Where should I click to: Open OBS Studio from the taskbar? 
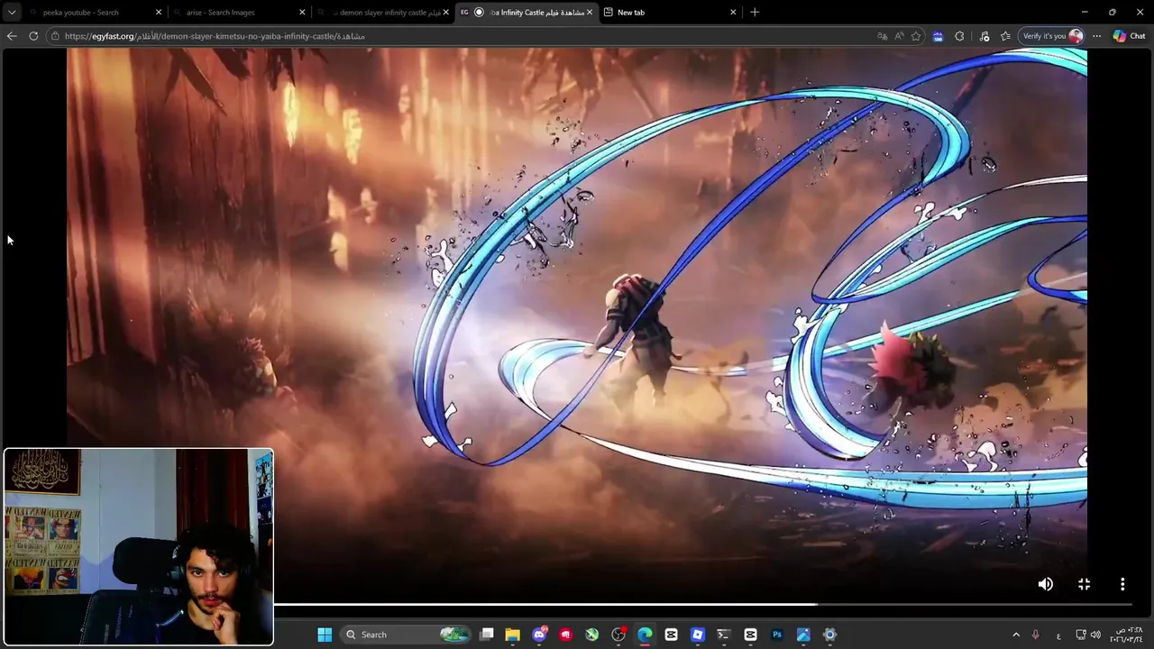(x=618, y=635)
